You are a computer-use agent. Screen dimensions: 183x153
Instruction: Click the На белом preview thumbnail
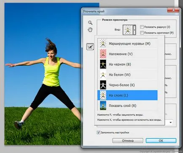[103, 74]
